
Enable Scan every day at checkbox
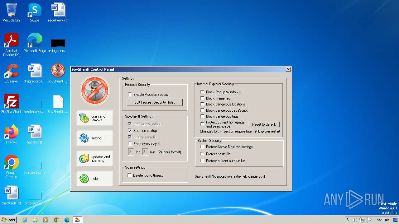130,144
